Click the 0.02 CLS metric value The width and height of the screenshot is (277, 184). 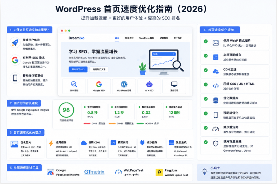tap(146, 113)
